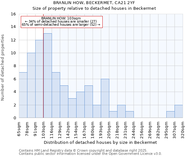Click the chart title 'BRANLIN HOW, BECKERMET, CA21 2YF'

coord(94,3)
